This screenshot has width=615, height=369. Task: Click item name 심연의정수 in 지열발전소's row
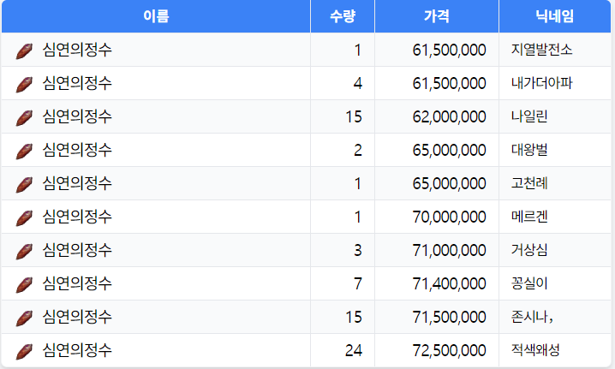pos(77,50)
